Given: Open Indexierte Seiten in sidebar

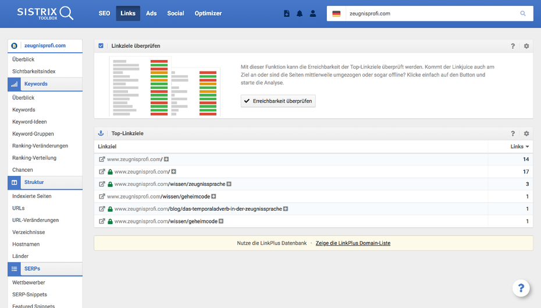Looking at the screenshot, I should pyautogui.click(x=32, y=196).
